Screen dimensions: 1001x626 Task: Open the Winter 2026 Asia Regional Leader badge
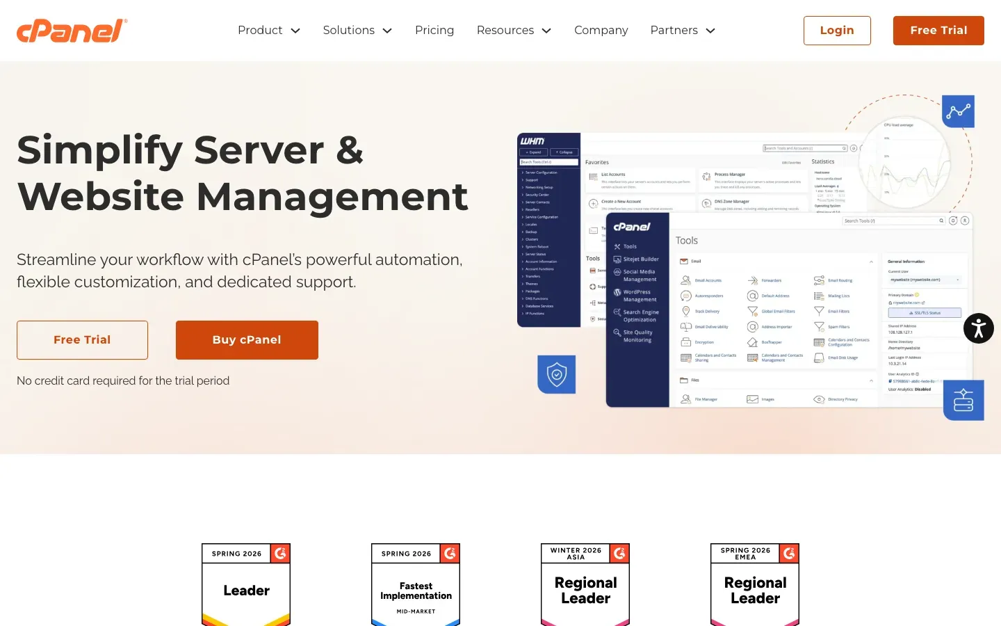(585, 584)
